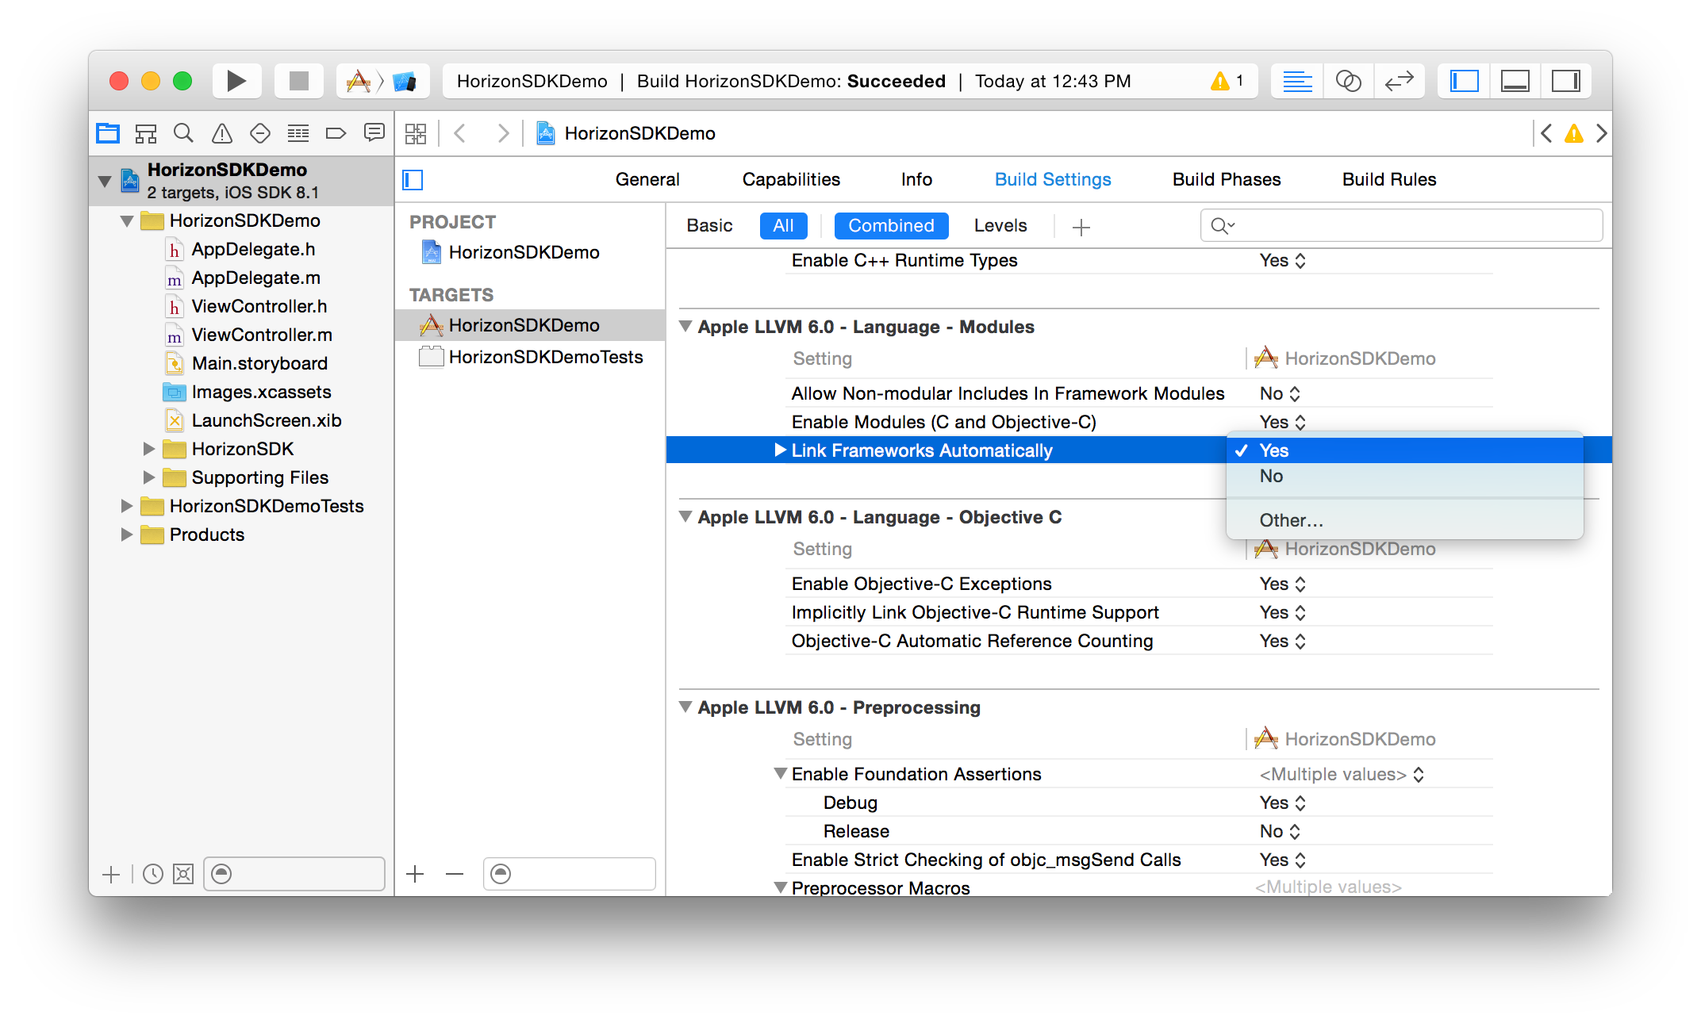Expand Link Frameworks Automatically row

781,450
